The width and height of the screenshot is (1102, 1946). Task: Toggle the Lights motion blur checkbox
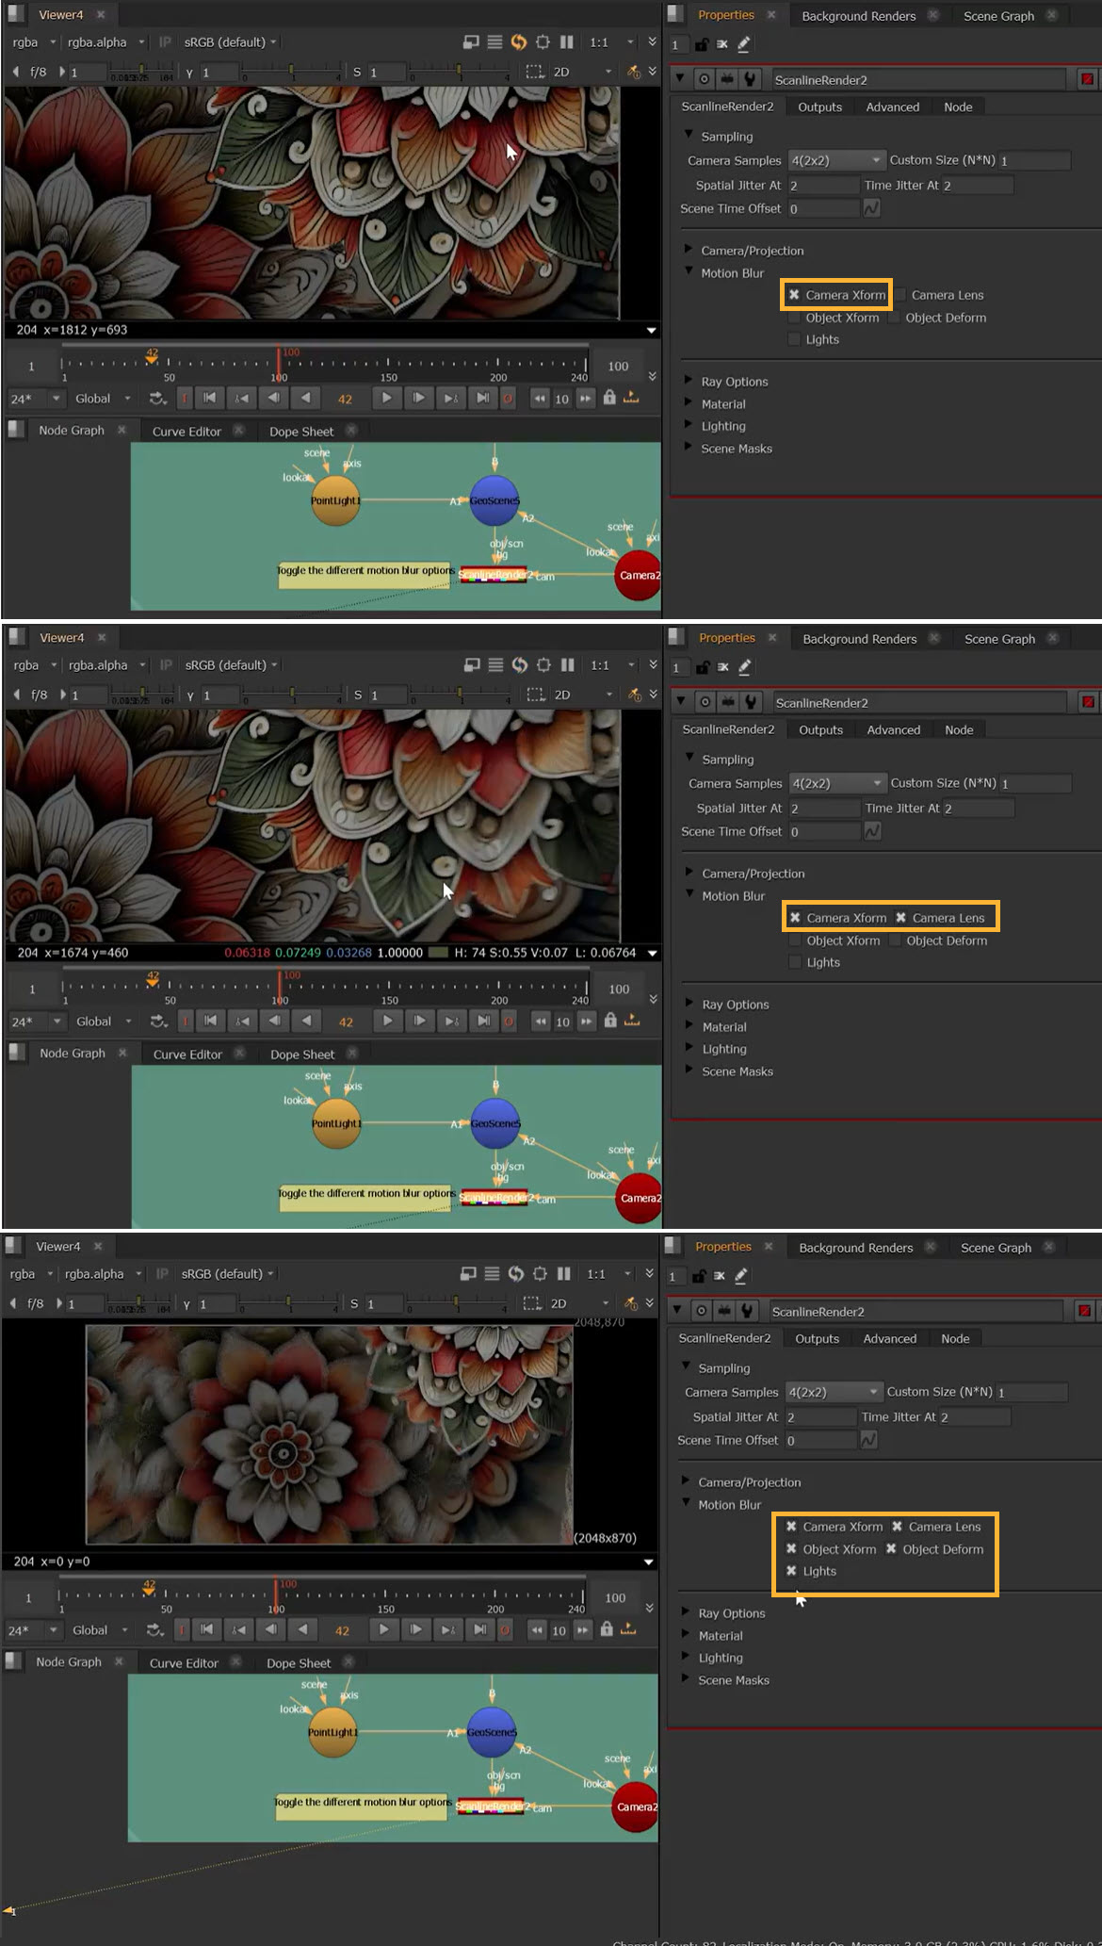(x=794, y=339)
